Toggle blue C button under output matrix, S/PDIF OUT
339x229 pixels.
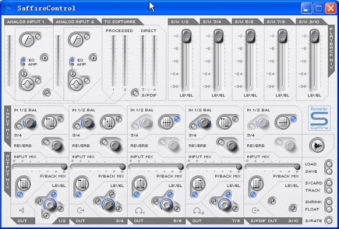click(253, 195)
